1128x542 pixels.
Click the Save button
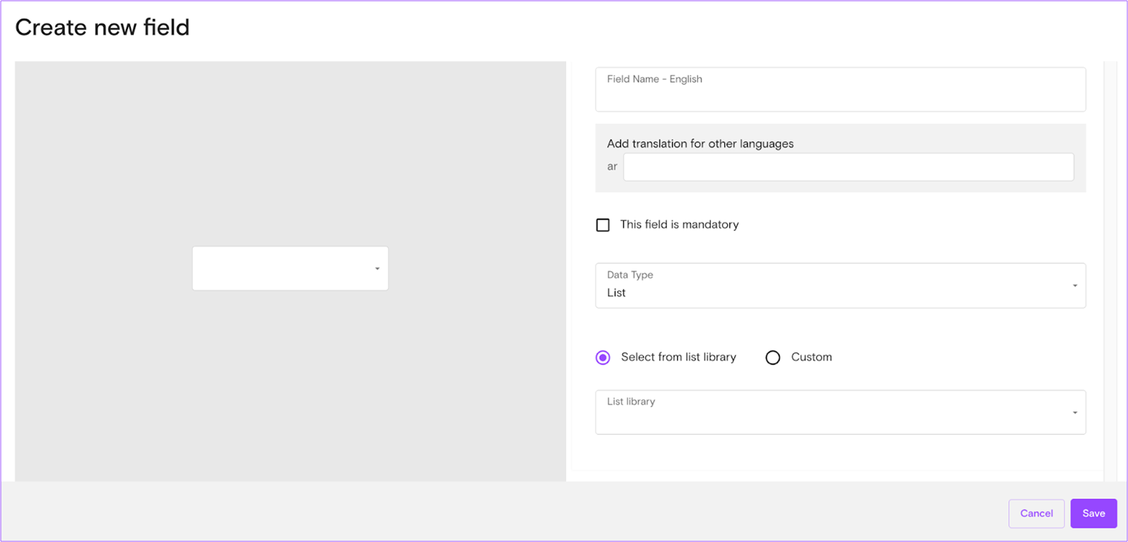pos(1093,513)
